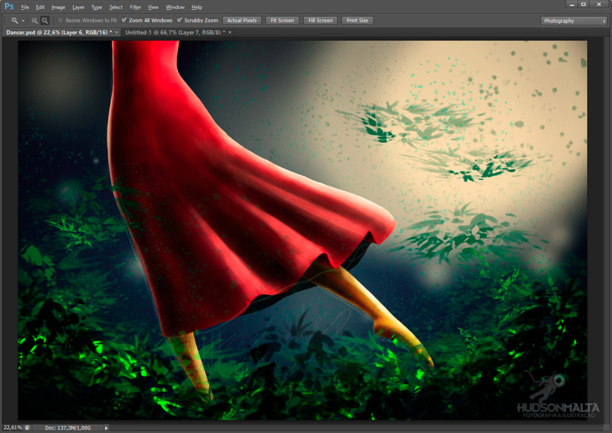Open the Type menu
The height and width of the screenshot is (433, 612).
(97, 7)
